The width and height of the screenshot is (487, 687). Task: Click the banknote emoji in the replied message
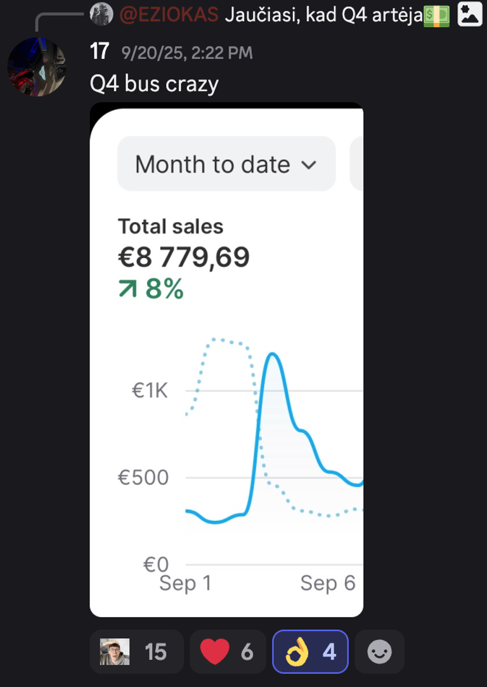tap(437, 15)
